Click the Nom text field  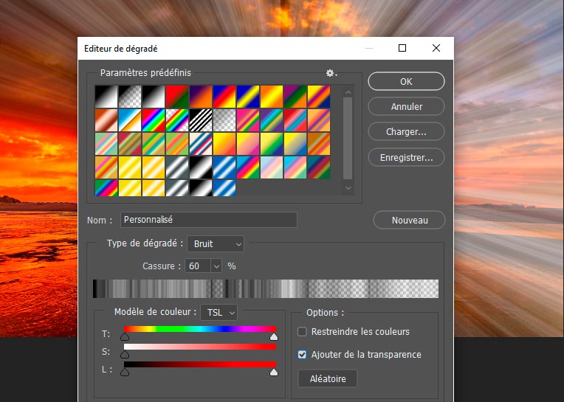tap(208, 220)
